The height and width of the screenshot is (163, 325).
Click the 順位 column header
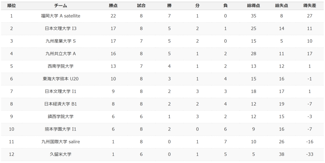click(11, 6)
